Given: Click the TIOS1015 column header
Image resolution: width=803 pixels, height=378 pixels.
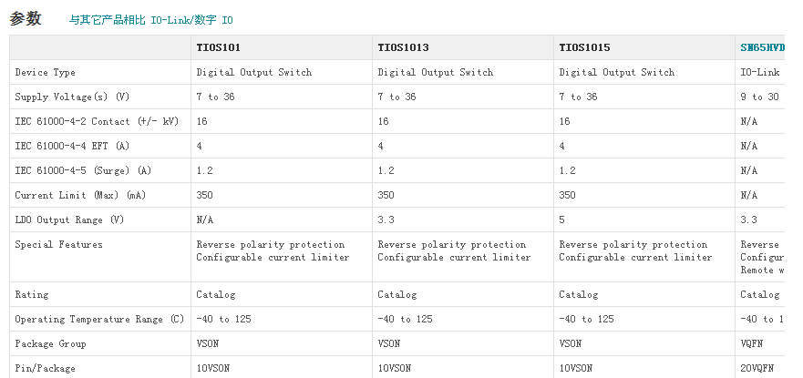Looking at the screenshot, I should (584, 47).
